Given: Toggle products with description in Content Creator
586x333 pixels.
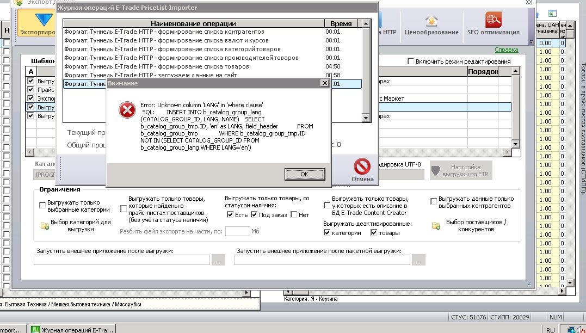Looking at the screenshot, I should tap(327, 205).
